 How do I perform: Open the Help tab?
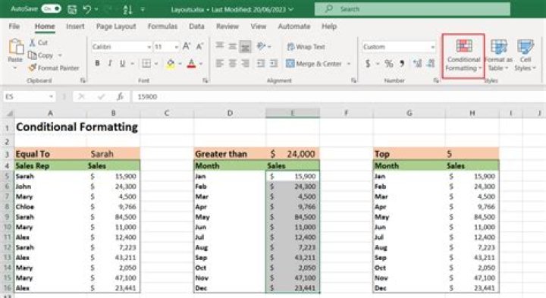tap(329, 26)
